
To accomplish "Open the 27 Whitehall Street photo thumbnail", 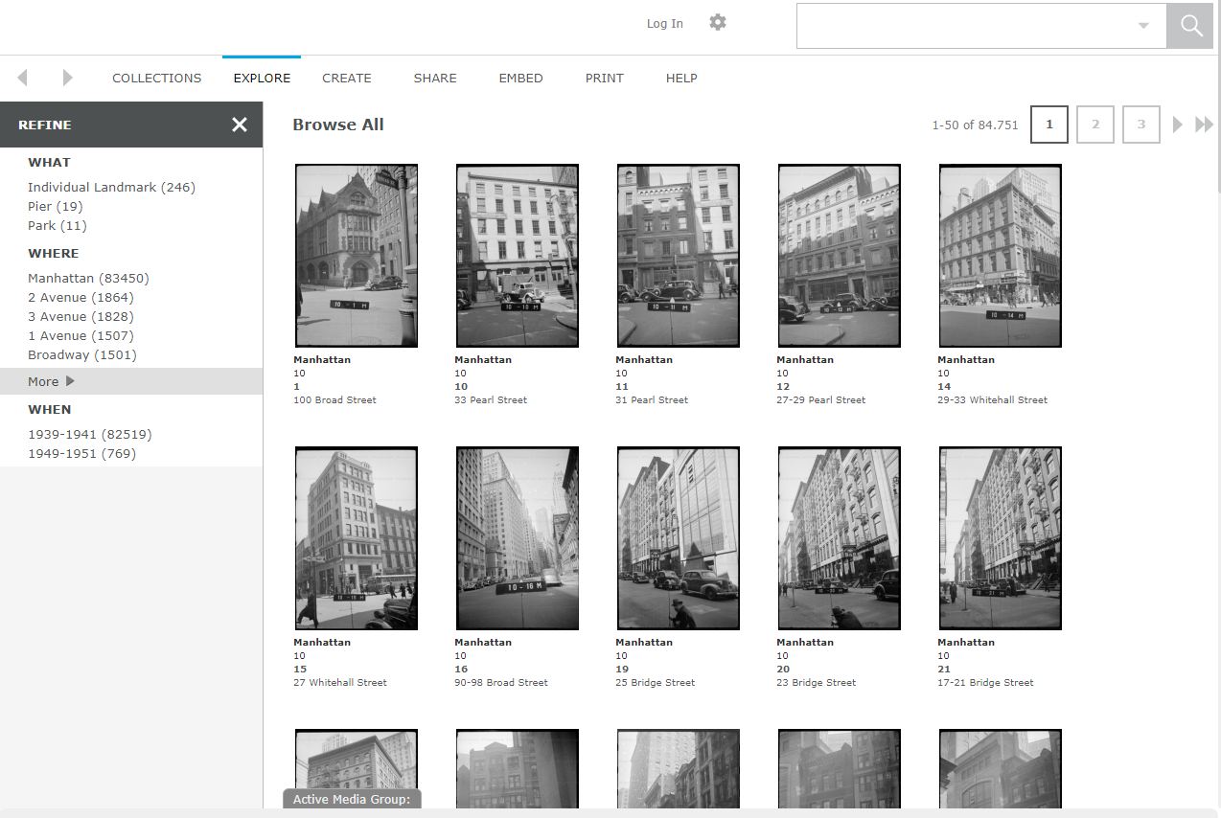I will click(357, 538).
